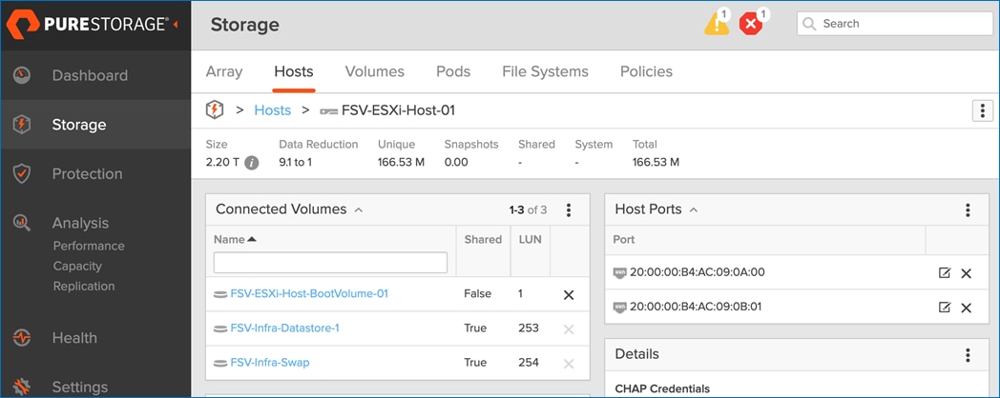The height and width of the screenshot is (398, 1000).
Task: Remove port 20:00:00:B4:AC:09:0A:00
Action: pyautogui.click(x=967, y=273)
